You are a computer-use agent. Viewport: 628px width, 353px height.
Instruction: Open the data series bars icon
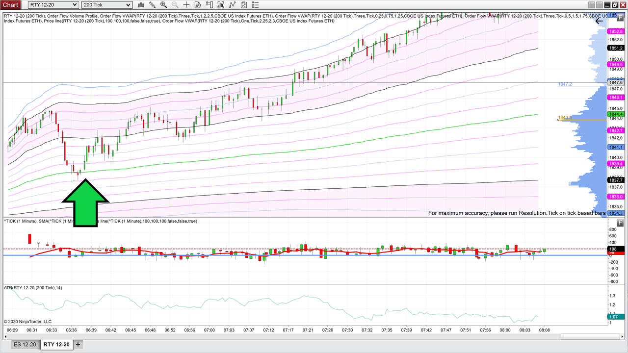(x=220, y=5)
